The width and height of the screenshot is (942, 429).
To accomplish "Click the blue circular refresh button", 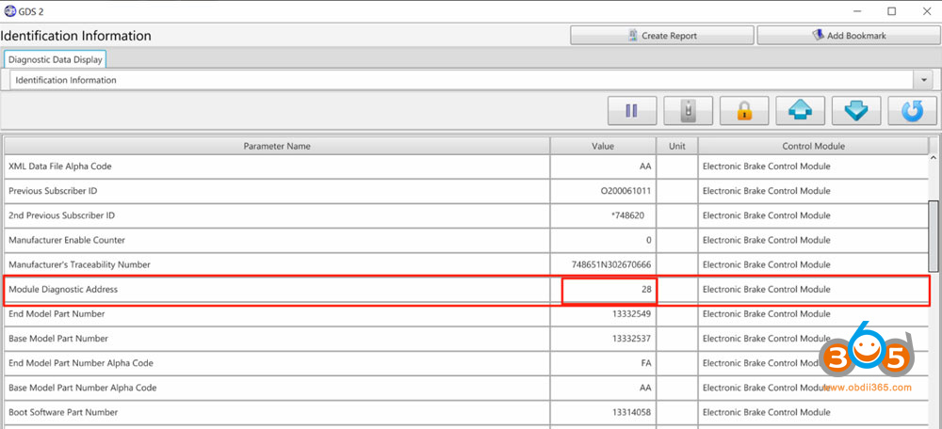I will (x=912, y=111).
